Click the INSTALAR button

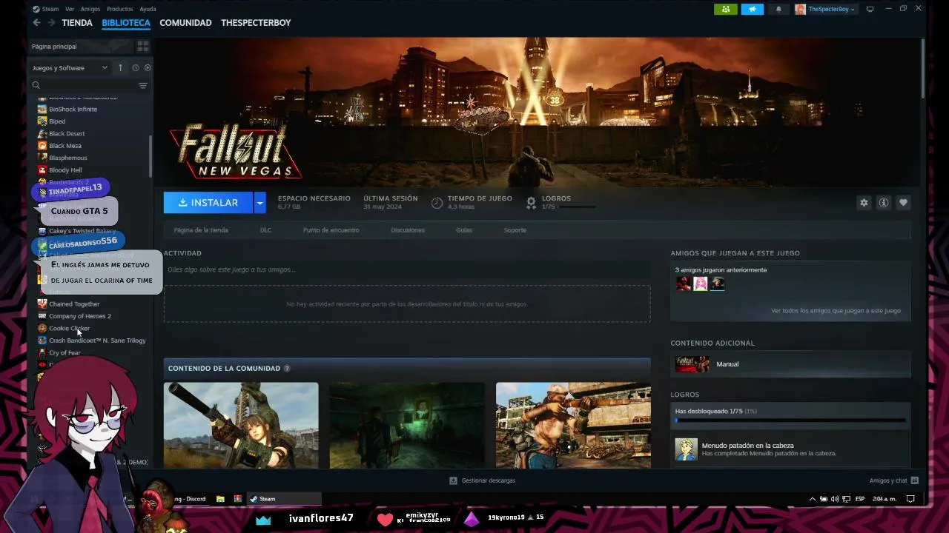pos(208,202)
